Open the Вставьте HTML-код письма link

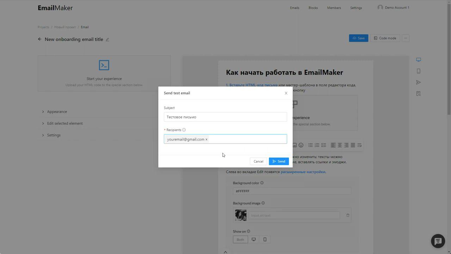[x=253, y=85]
